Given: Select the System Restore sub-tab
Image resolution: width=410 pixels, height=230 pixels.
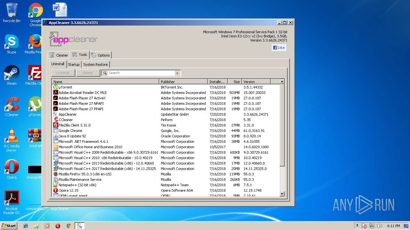Looking at the screenshot, I should click(95, 65).
